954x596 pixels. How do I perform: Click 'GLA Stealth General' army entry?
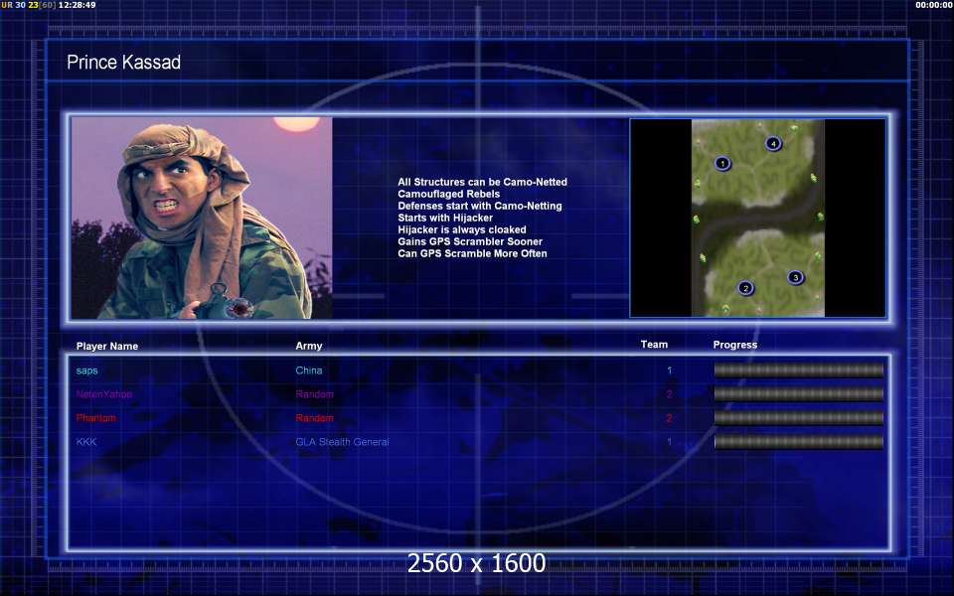pos(342,441)
